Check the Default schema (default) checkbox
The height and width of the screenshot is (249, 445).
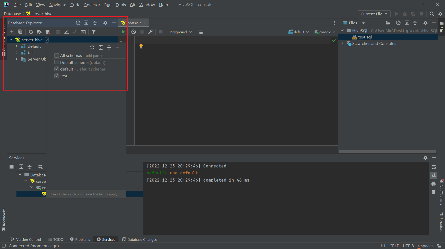click(57, 62)
